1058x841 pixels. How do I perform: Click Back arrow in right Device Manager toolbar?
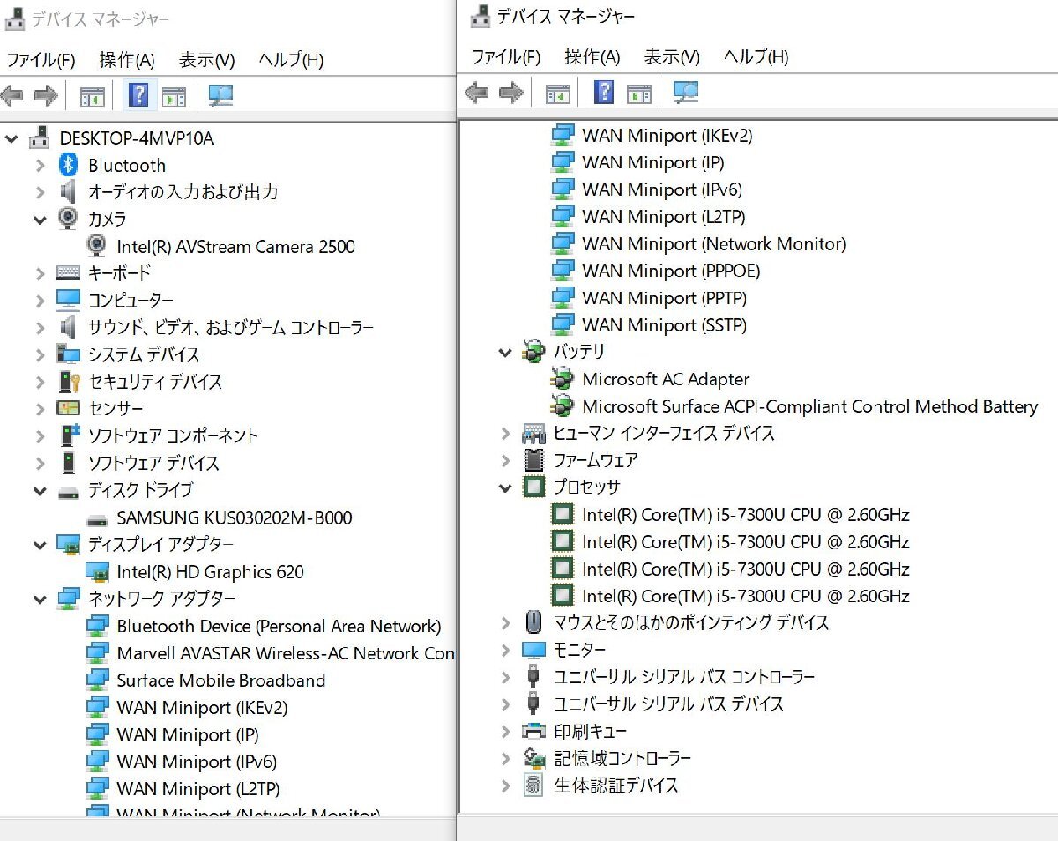[x=476, y=92]
